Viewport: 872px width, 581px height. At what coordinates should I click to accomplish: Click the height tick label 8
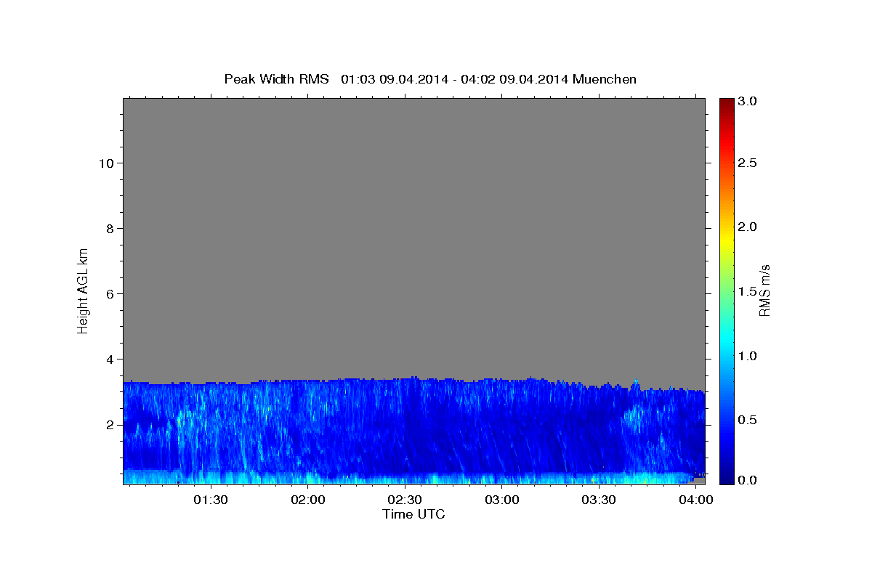tap(109, 228)
